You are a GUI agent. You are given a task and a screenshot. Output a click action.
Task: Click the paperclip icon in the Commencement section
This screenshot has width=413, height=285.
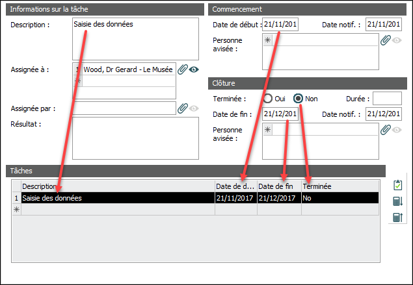coord(386,40)
